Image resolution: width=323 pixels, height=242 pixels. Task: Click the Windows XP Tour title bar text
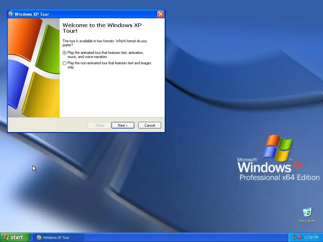32,14
